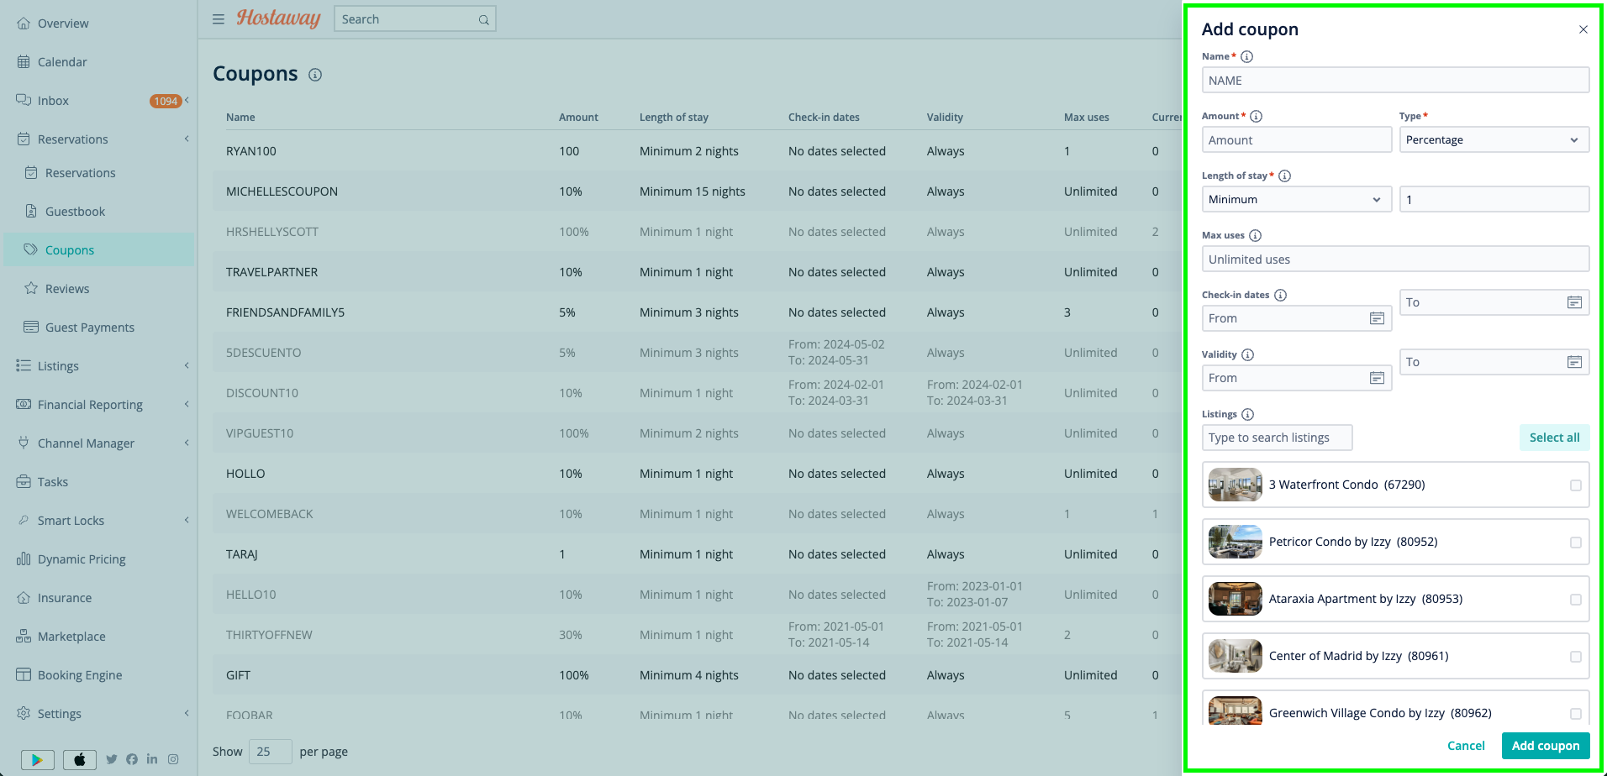The height and width of the screenshot is (776, 1607).
Task: Click the Length of stay info icon
Action: [x=1285, y=176]
